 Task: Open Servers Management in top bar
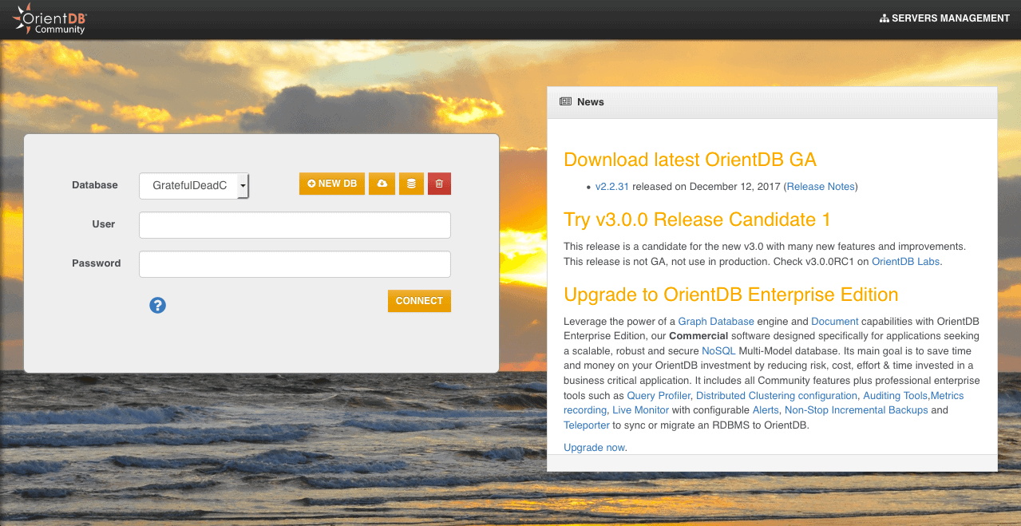coord(944,18)
